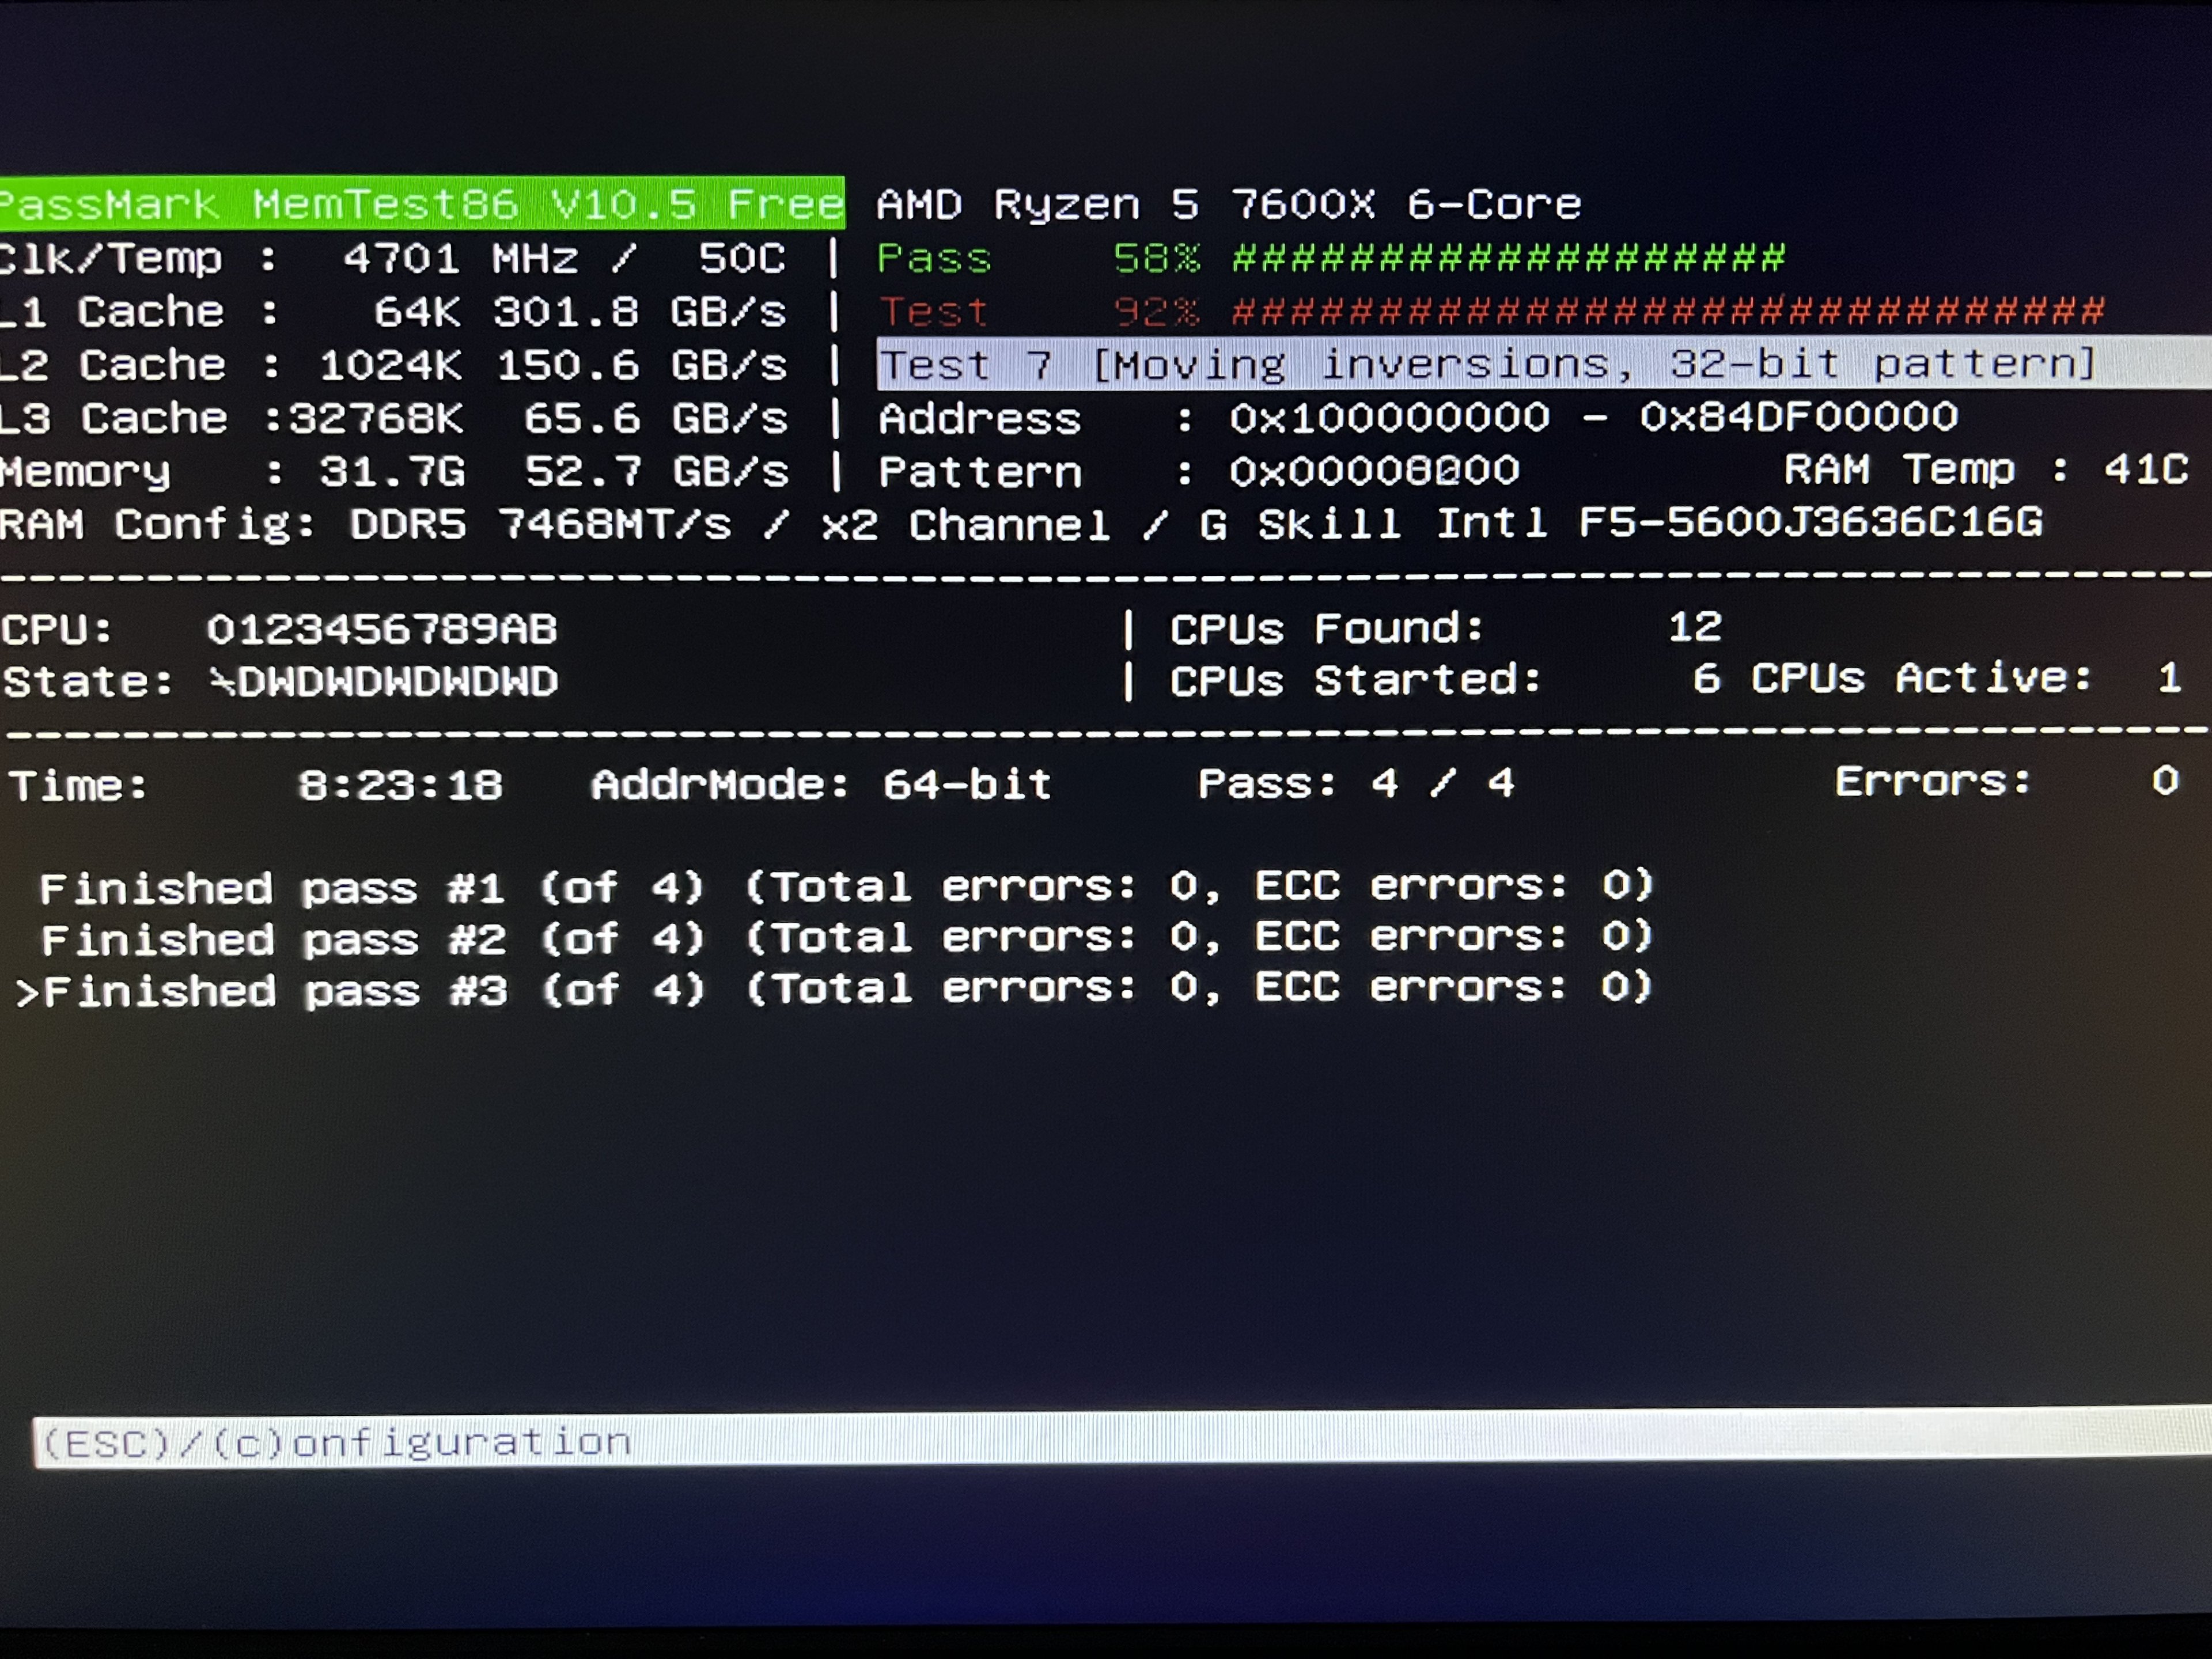Click the CPUs Found: 12 value
2212x1659 pixels.
point(1694,628)
